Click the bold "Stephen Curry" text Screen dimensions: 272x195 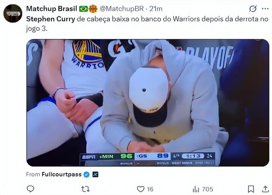[51, 19]
